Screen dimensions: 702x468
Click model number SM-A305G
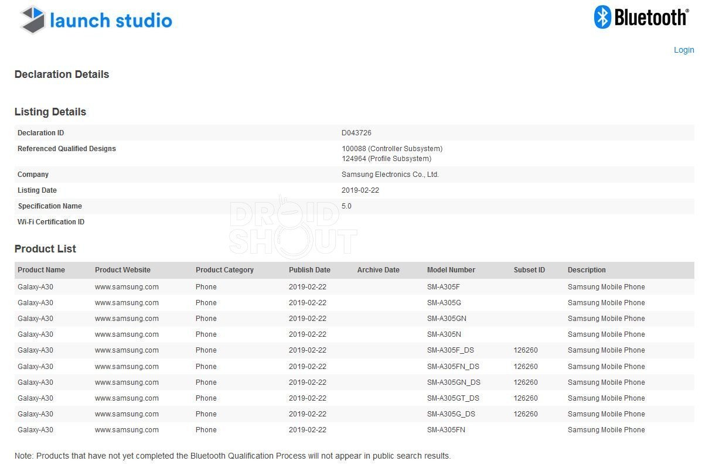pos(444,303)
